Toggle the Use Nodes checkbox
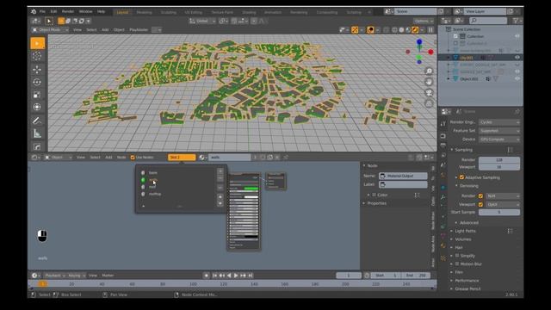551x310 pixels. 133,158
